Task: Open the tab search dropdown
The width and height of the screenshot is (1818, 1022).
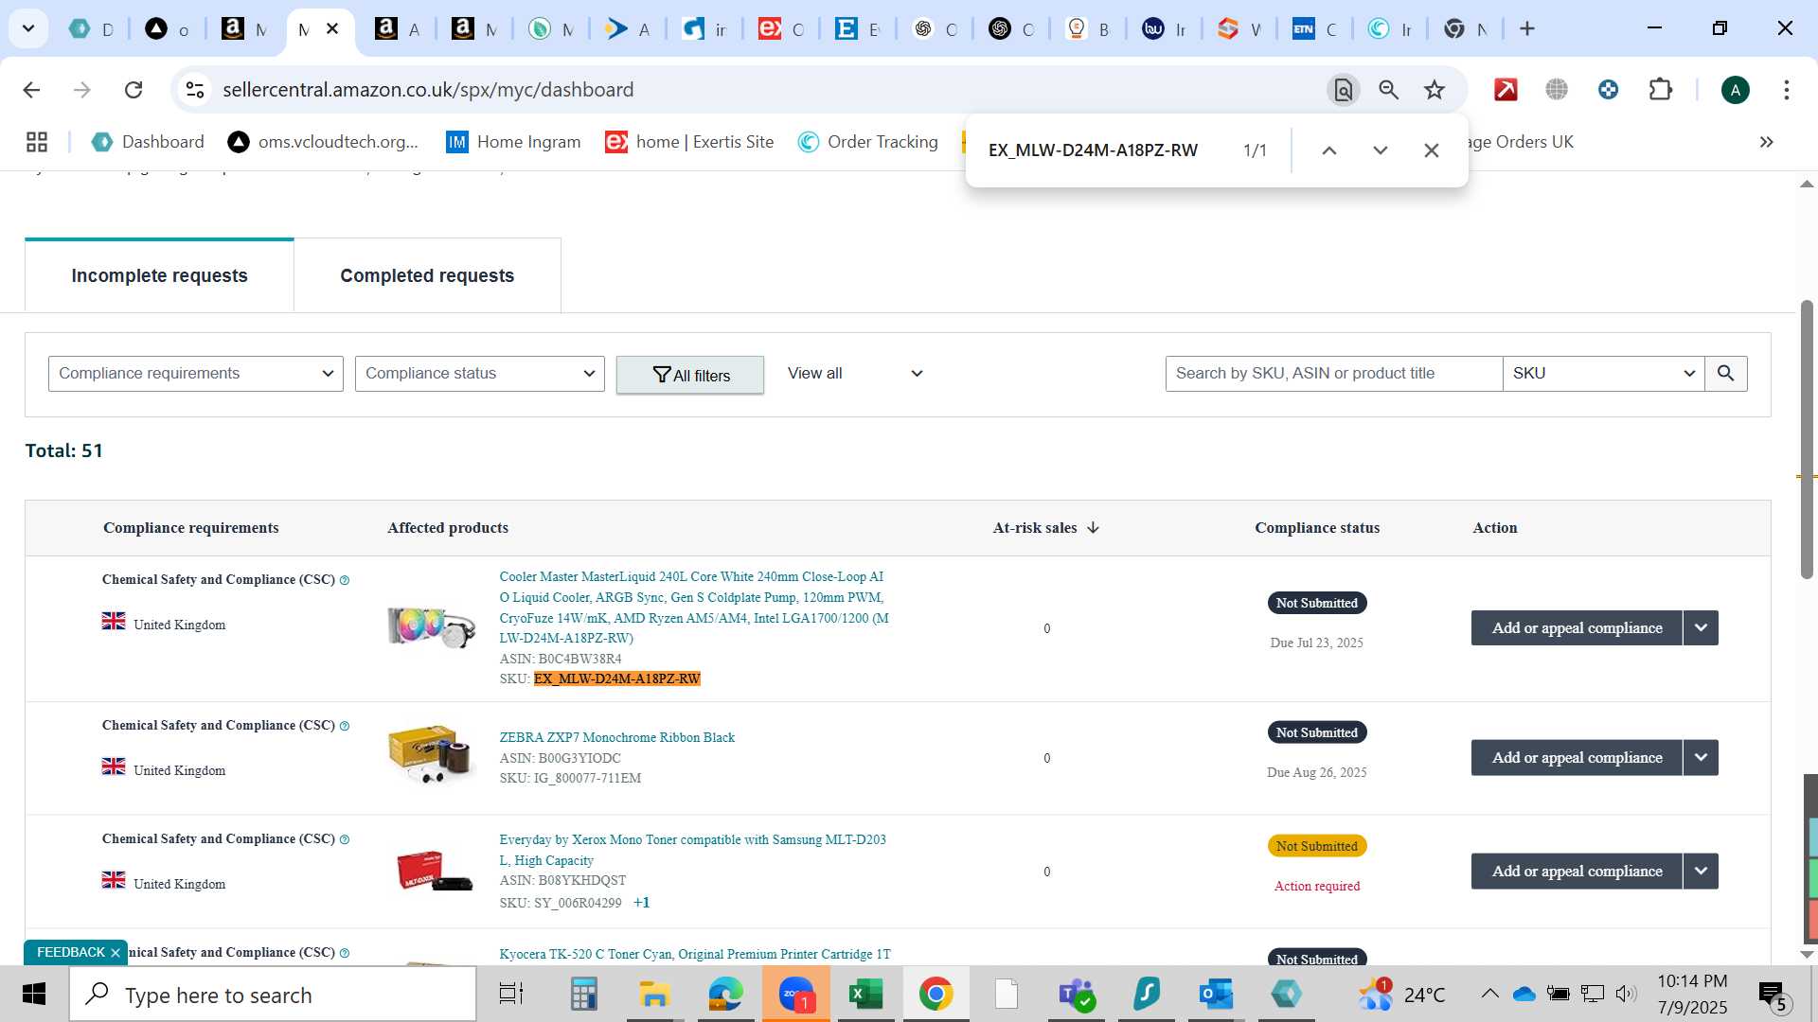Action: (x=28, y=29)
